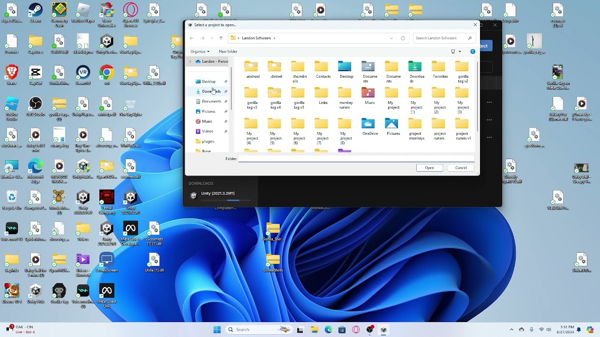This screenshot has height=337, width=600.
Task: Go to Videos in the navigation pane
Action: (206, 132)
